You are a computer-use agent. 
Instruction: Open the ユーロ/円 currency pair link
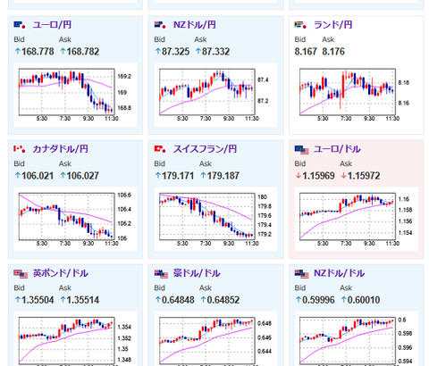52,25
